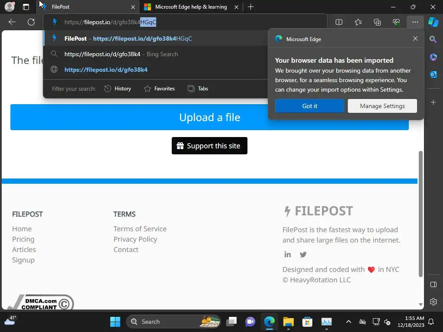The width and height of the screenshot is (443, 332).
Task: Go back with the back arrow
Action: [12, 22]
